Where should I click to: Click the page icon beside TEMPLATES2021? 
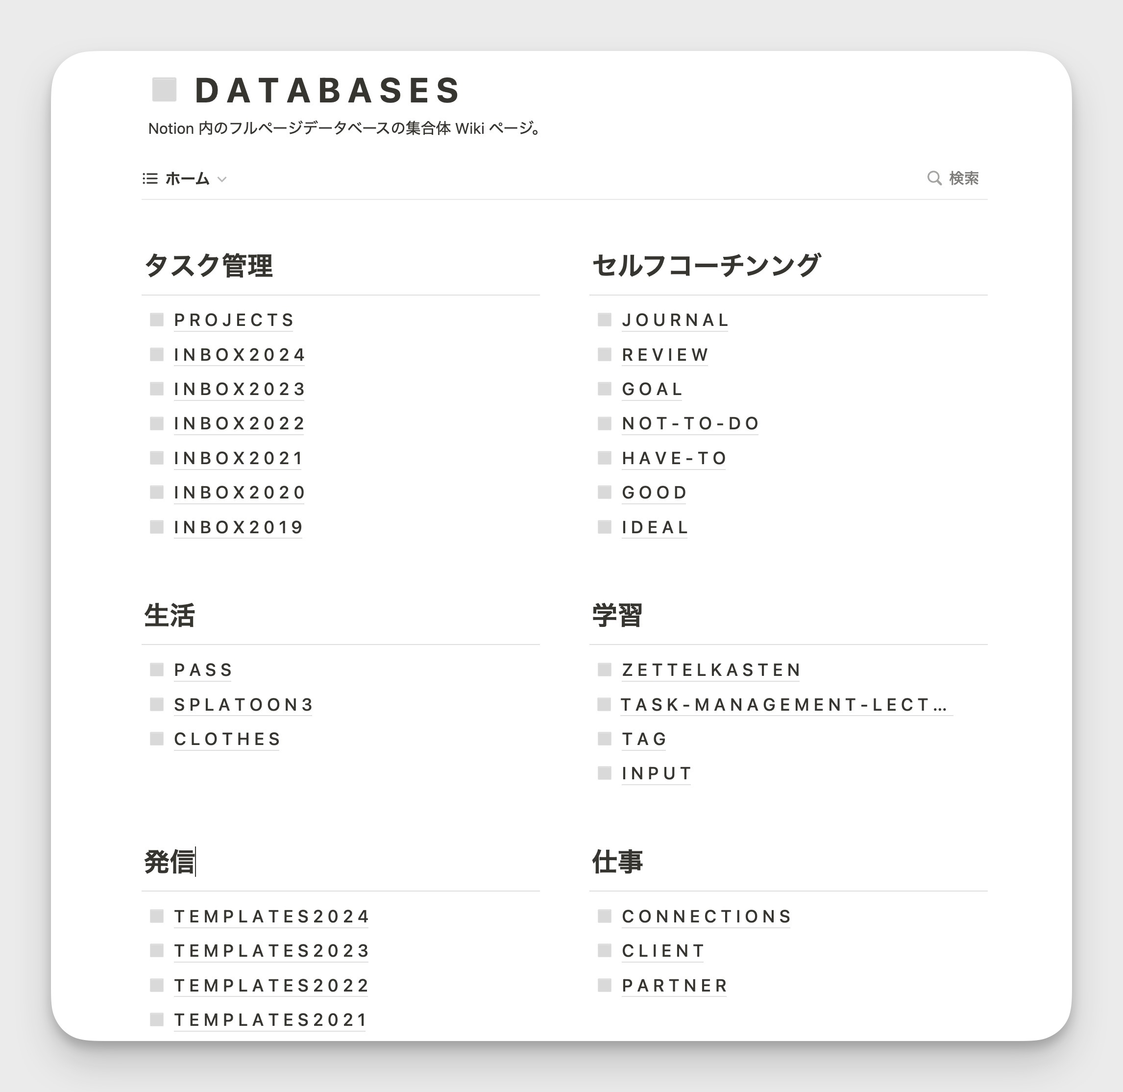(x=157, y=1019)
